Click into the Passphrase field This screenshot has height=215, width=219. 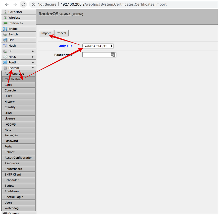coord(96,55)
